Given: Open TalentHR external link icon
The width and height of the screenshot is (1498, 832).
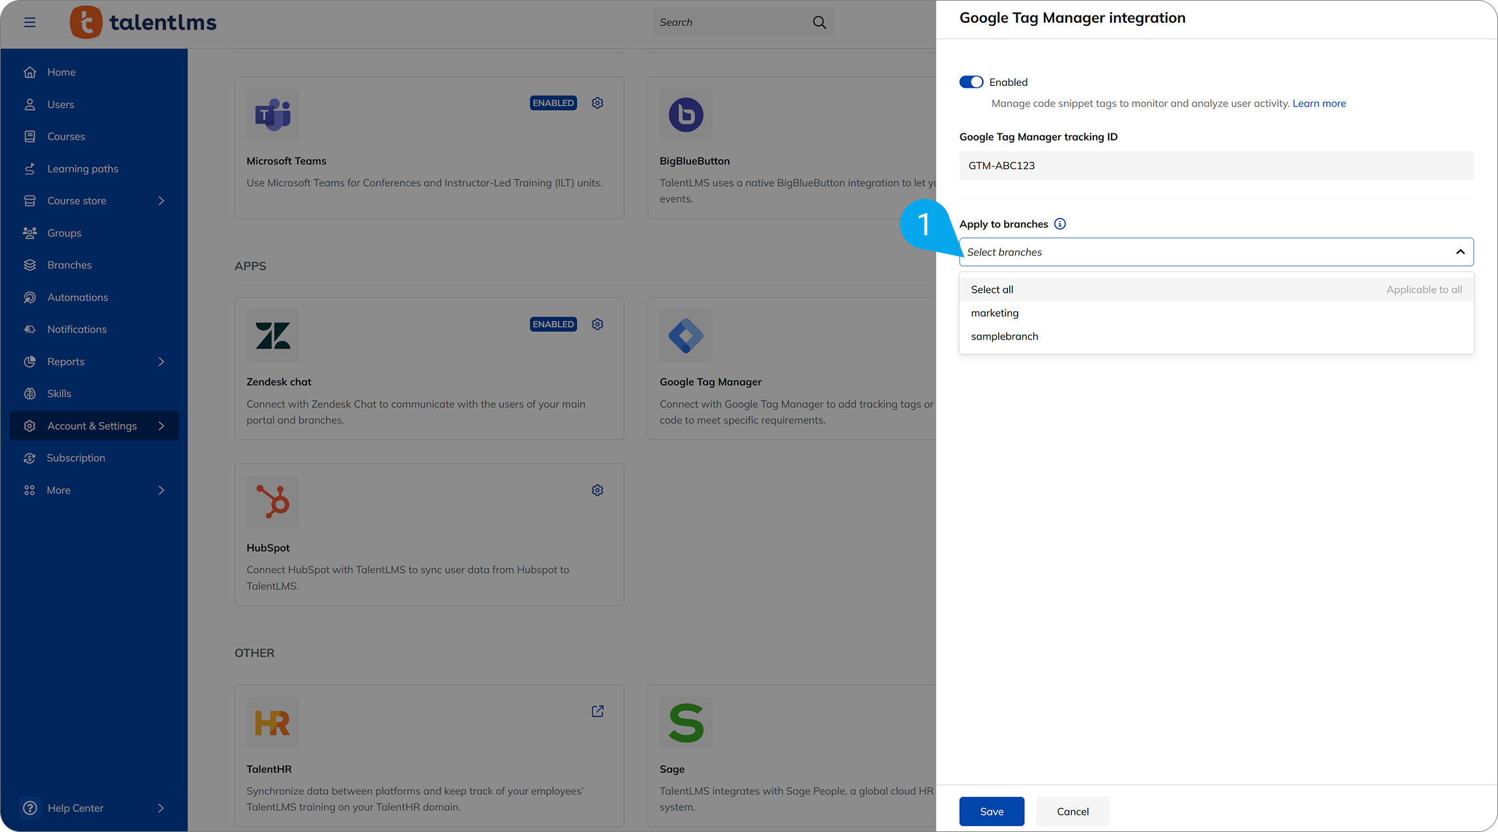Looking at the screenshot, I should coord(597,711).
